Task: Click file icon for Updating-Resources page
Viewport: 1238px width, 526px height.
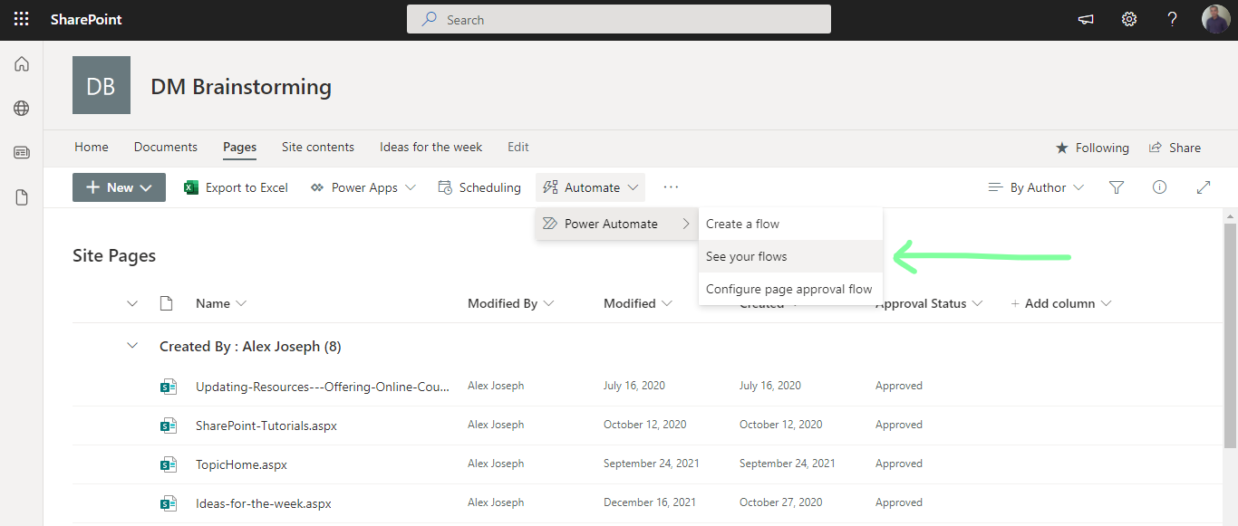Action: click(168, 387)
